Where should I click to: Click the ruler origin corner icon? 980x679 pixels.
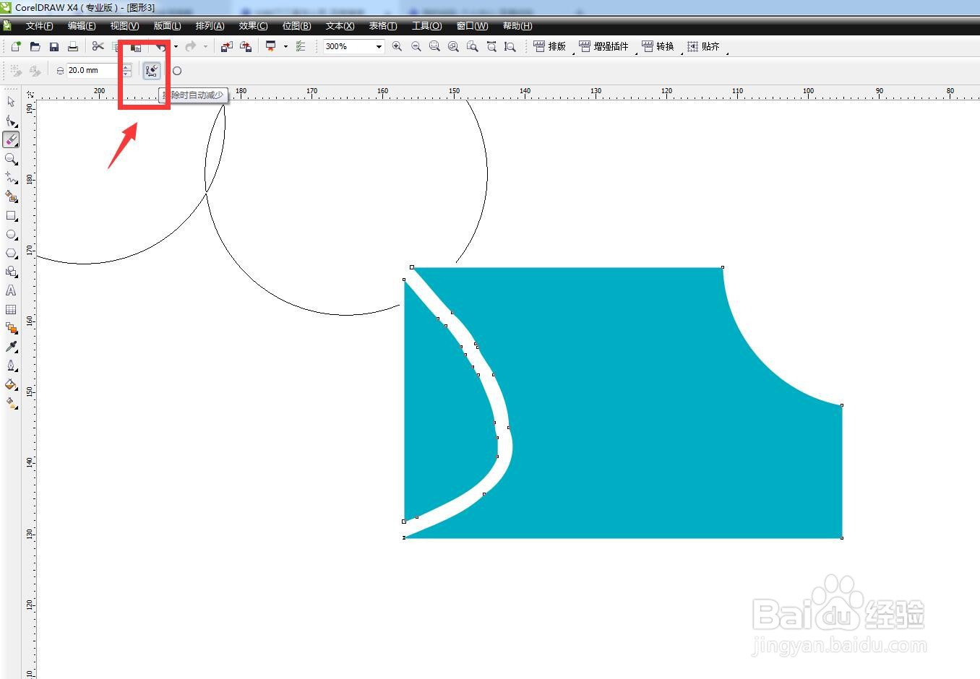30,95
